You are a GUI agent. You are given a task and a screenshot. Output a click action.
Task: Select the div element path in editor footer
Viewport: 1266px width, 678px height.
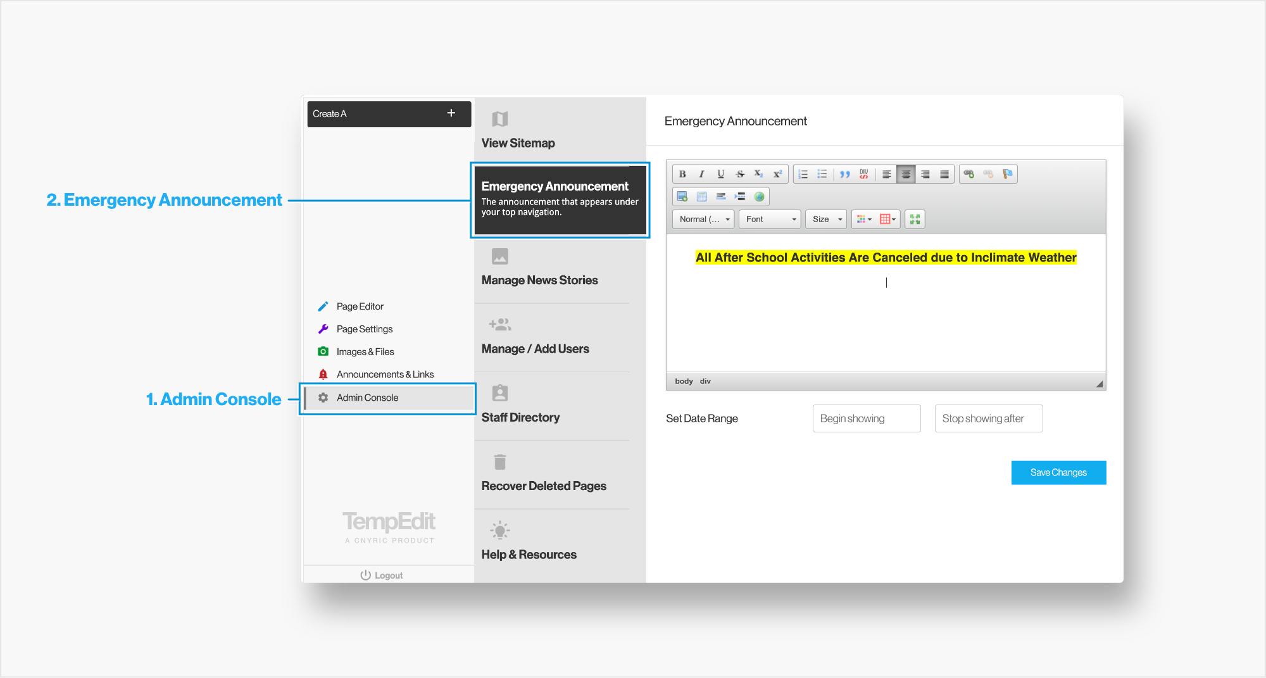tap(705, 381)
